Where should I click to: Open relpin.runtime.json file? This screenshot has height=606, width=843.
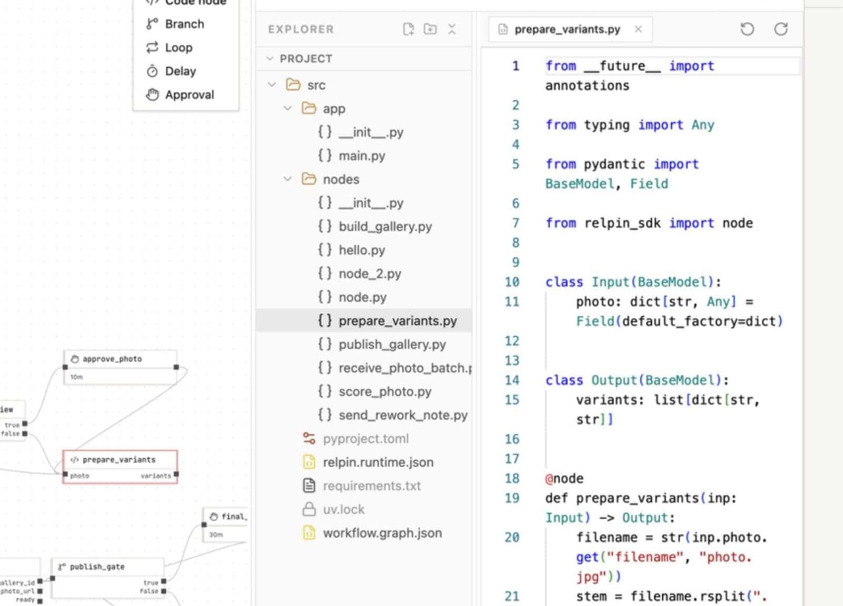[x=364, y=462]
